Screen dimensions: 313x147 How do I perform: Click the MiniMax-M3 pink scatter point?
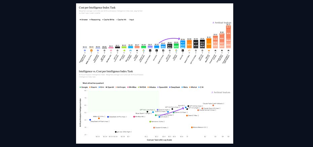[x=134, y=117]
